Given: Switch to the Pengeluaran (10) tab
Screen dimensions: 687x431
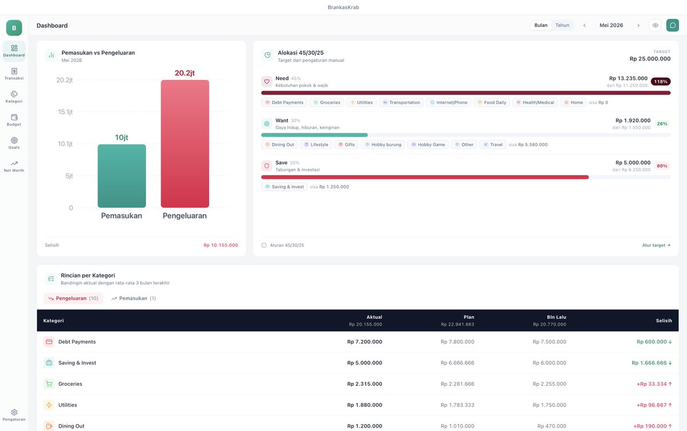Looking at the screenshot, I should pyautogui.click(x=73, y=298).
